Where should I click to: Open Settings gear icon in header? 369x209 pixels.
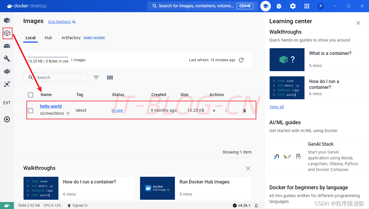point(293,6)
